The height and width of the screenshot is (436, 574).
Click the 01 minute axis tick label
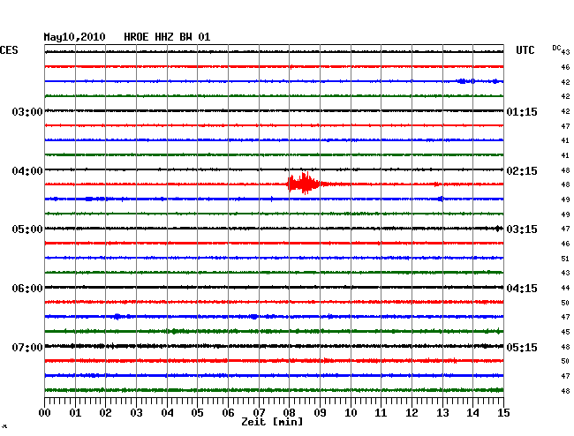(x=75, y=412)
